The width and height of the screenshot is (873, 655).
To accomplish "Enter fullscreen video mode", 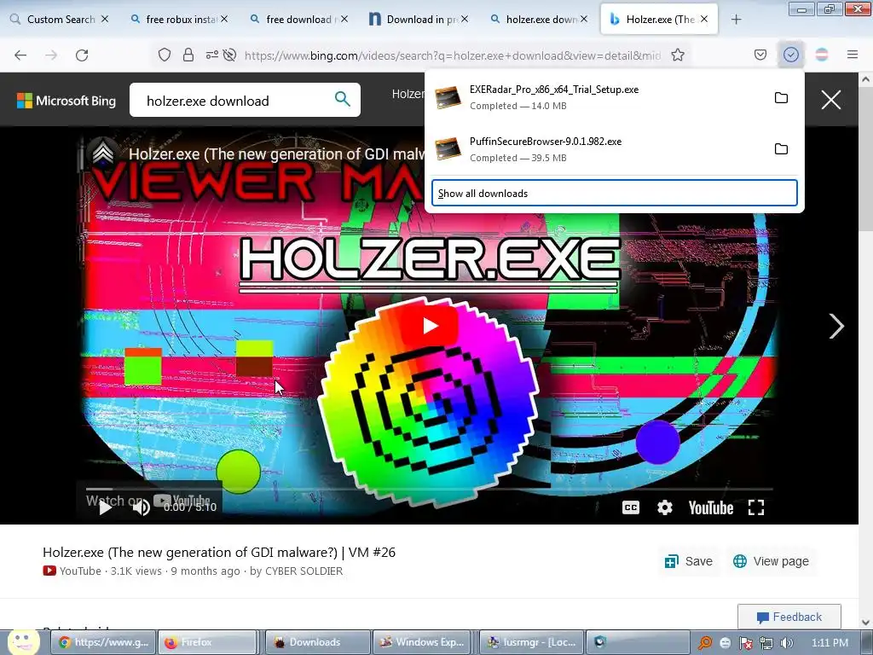I will tap(755, 507).
